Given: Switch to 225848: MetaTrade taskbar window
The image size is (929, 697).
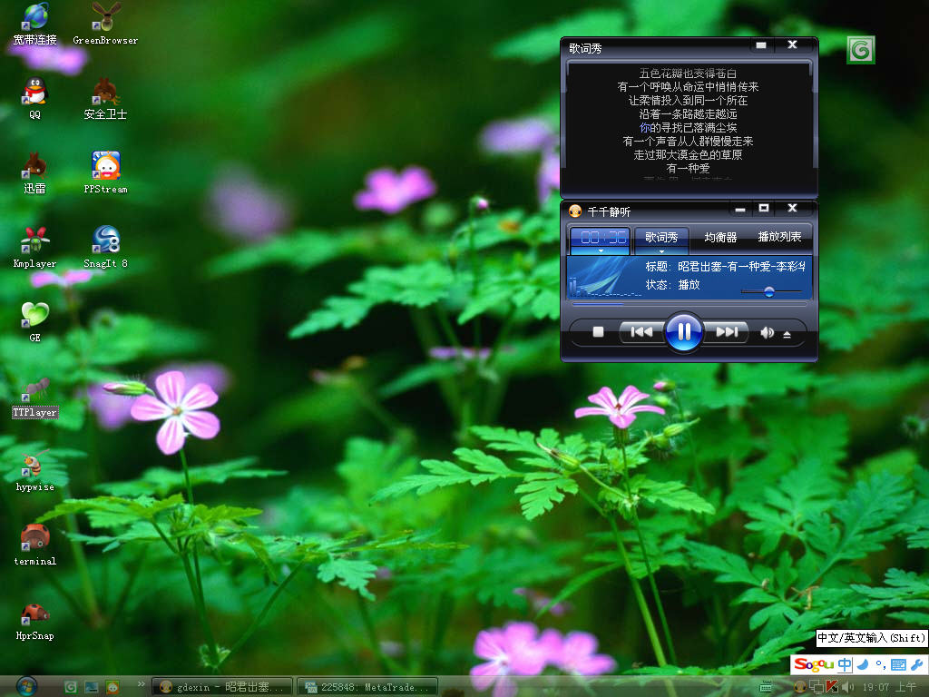Looking at the screenshot, I should (x=367, y=687).
